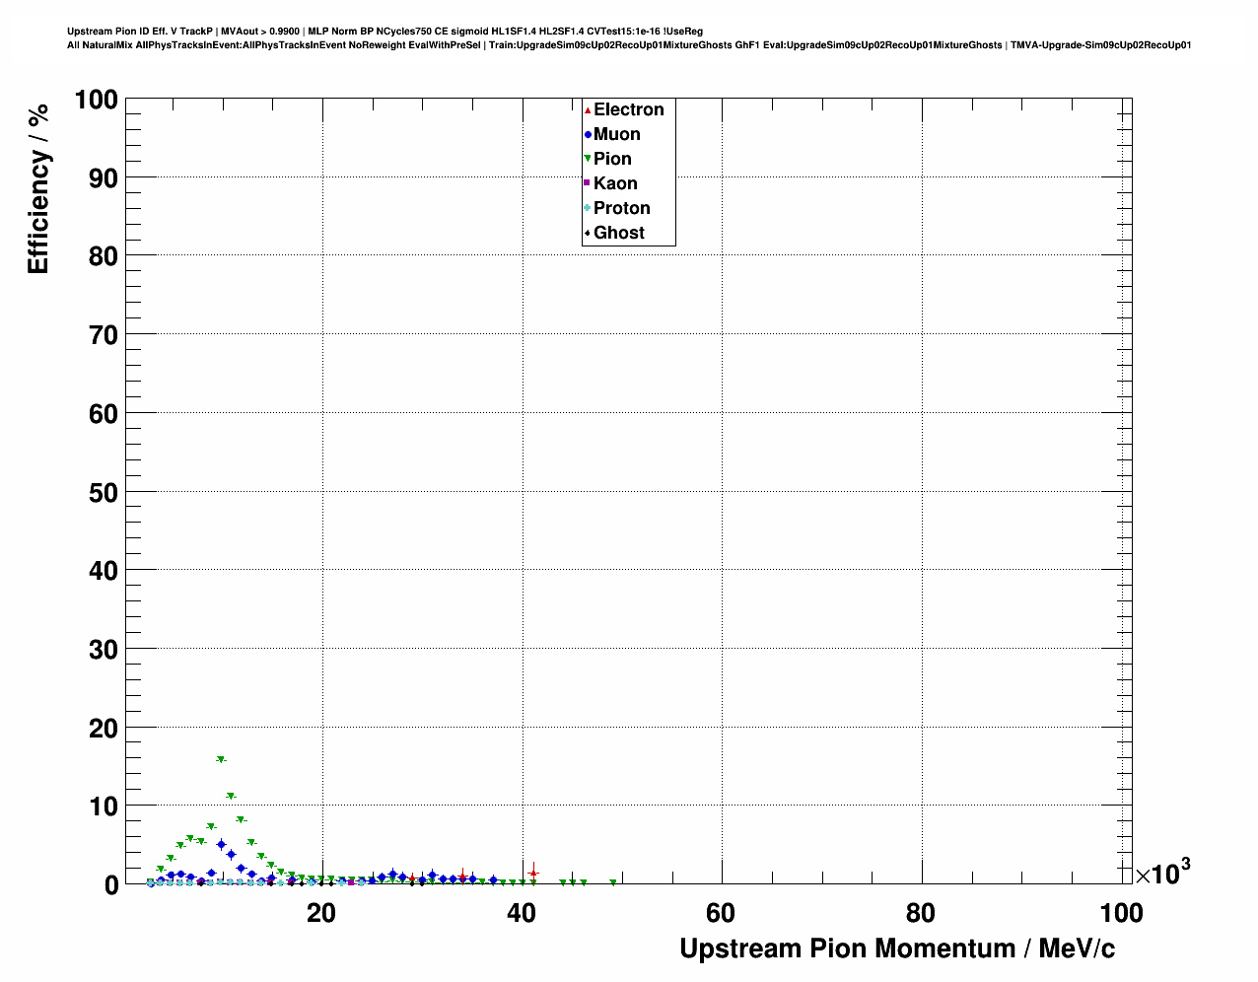Viewport: 1258px width, 982px height.
Task: Click the Efficiency / % y-axis title
Action: 38,188
